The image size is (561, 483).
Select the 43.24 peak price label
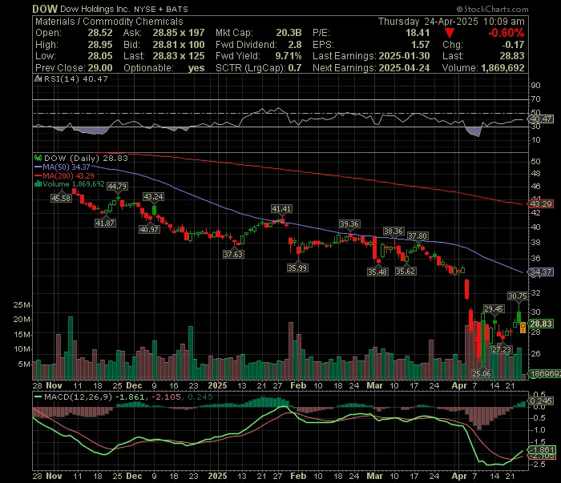tap(153, 196)
